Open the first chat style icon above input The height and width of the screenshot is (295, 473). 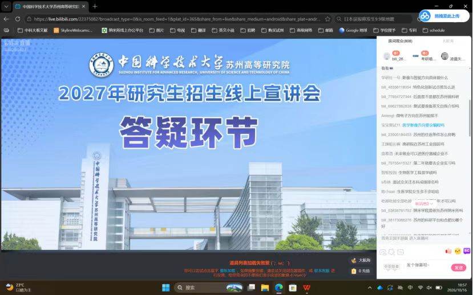(x=383, y=252)
